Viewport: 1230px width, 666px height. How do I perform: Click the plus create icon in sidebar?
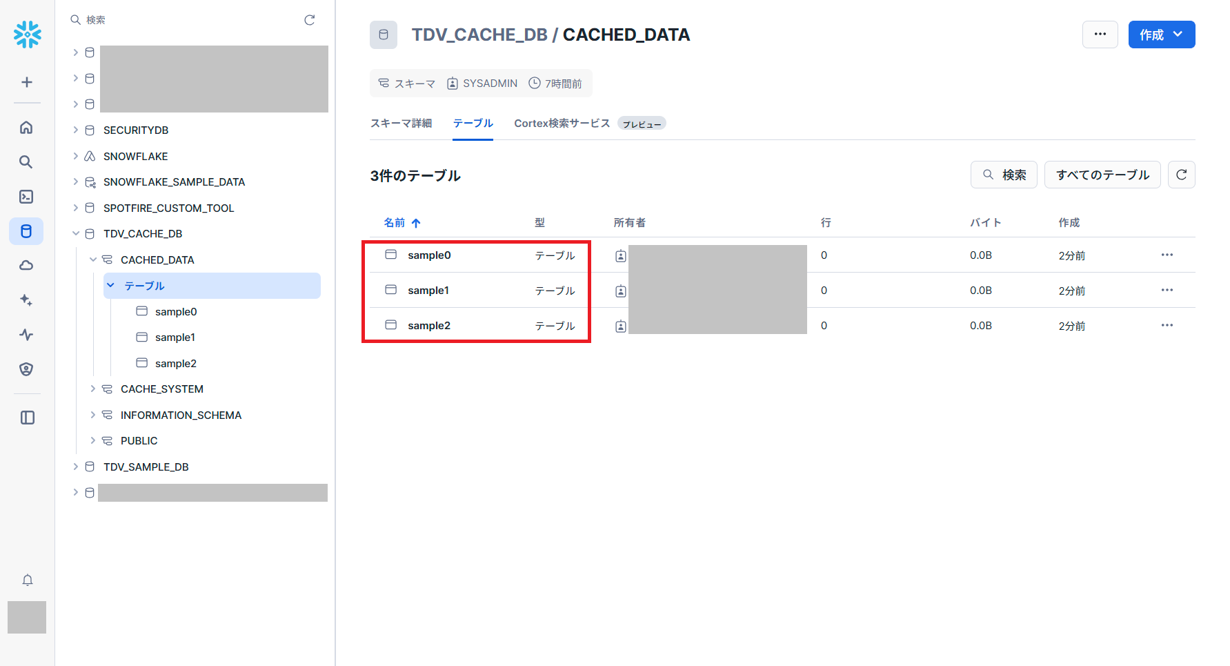27,82
